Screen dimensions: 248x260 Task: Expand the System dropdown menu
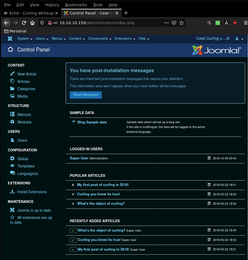coord(25,39)
